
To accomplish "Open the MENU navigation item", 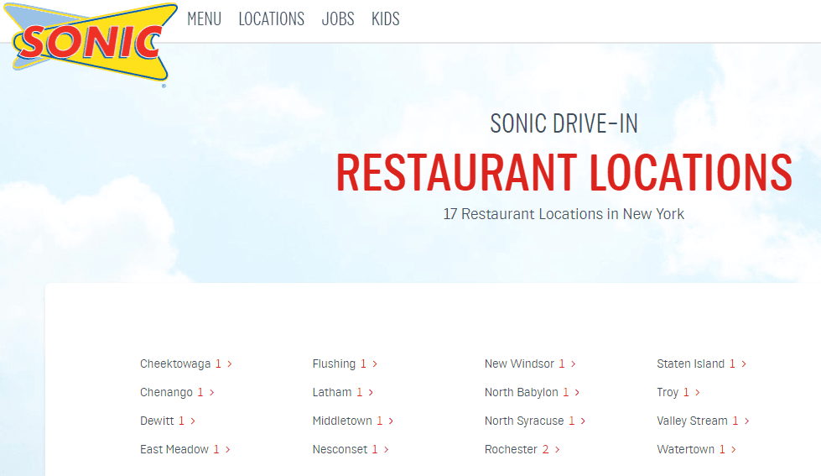I will coord(205,18).
